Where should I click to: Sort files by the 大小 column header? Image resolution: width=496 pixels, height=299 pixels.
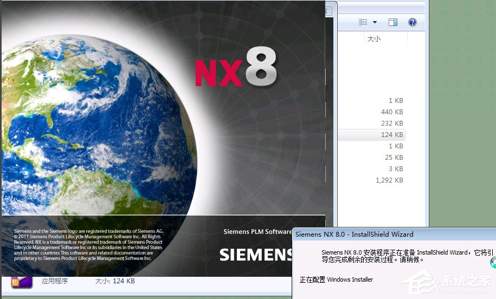pos(373,39)
